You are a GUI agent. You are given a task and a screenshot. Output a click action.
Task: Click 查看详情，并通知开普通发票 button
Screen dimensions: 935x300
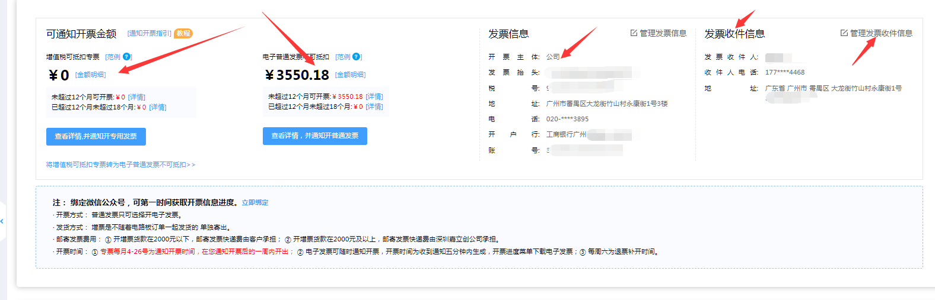(314, 136)
